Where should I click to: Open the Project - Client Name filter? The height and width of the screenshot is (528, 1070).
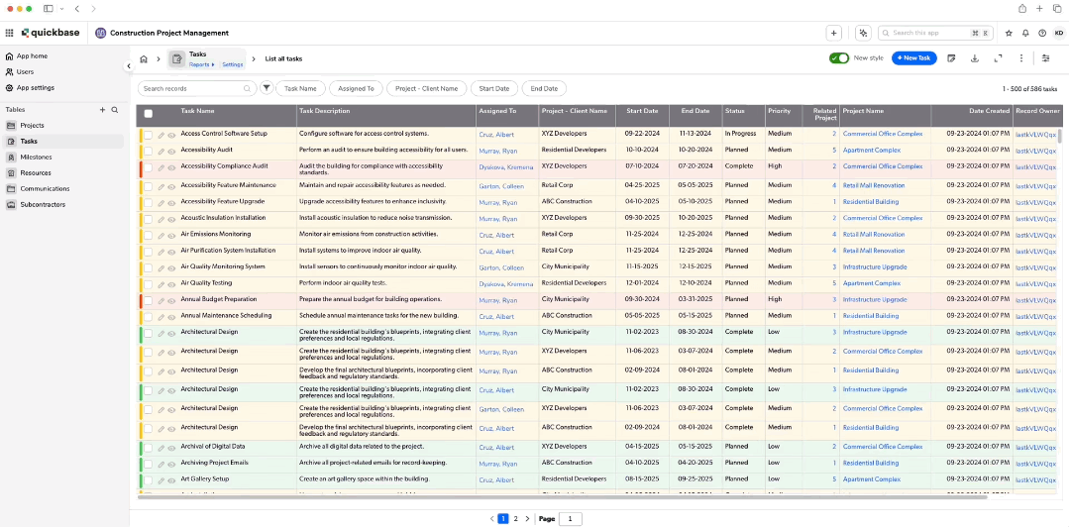(x=426, y=89)
